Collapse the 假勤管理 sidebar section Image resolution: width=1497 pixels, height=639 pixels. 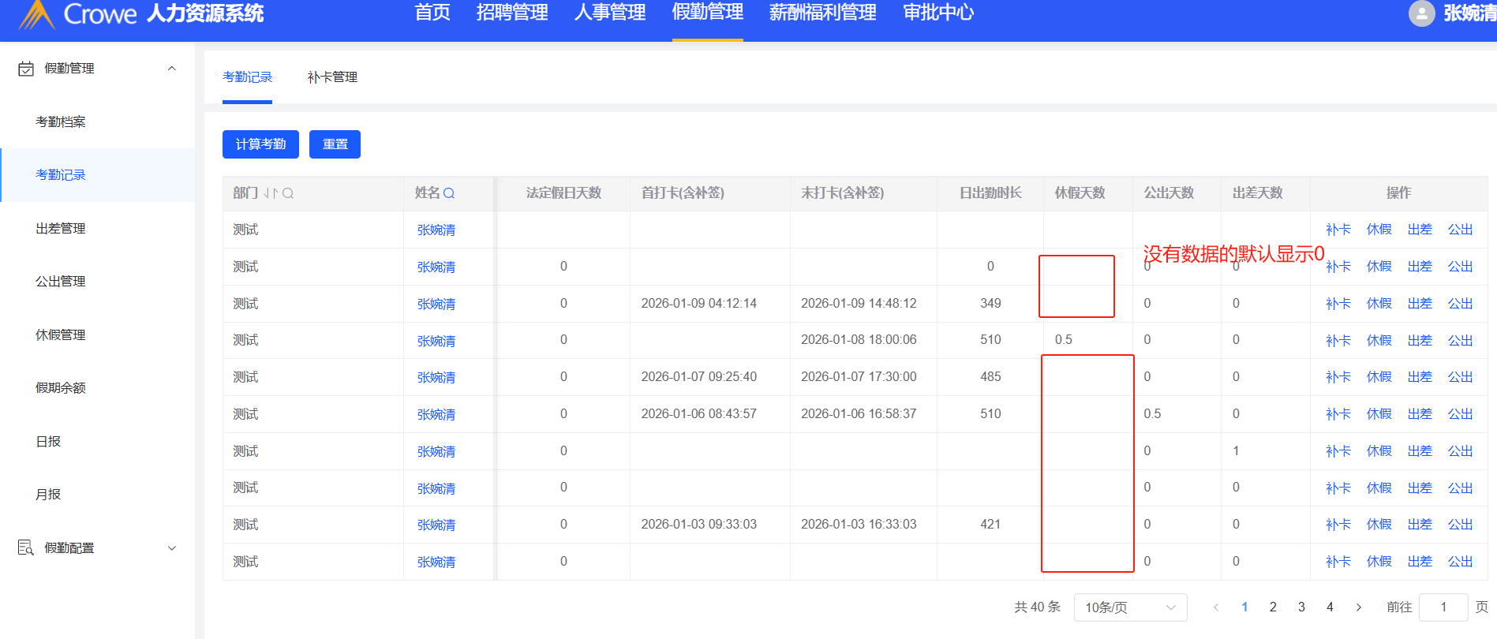pyautogui.click(x=172, y=69)
